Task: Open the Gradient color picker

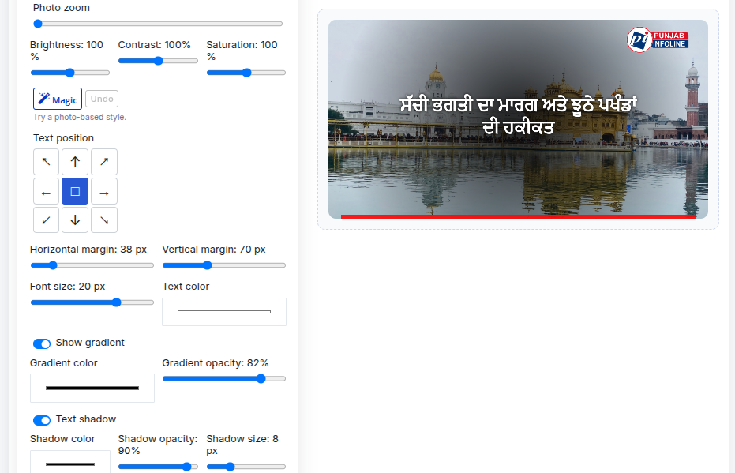Action: (92, 389)
